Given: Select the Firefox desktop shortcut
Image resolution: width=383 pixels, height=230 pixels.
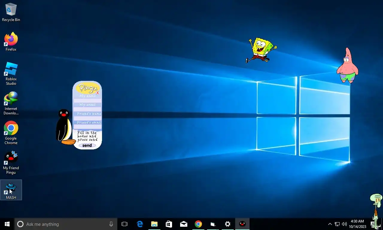Looking at the screenshot, I should (11, 42).
